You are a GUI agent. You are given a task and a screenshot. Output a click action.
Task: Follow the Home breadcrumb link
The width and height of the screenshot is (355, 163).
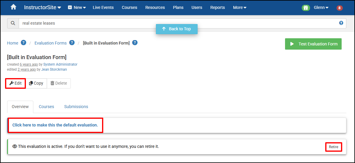coord(13,43)
